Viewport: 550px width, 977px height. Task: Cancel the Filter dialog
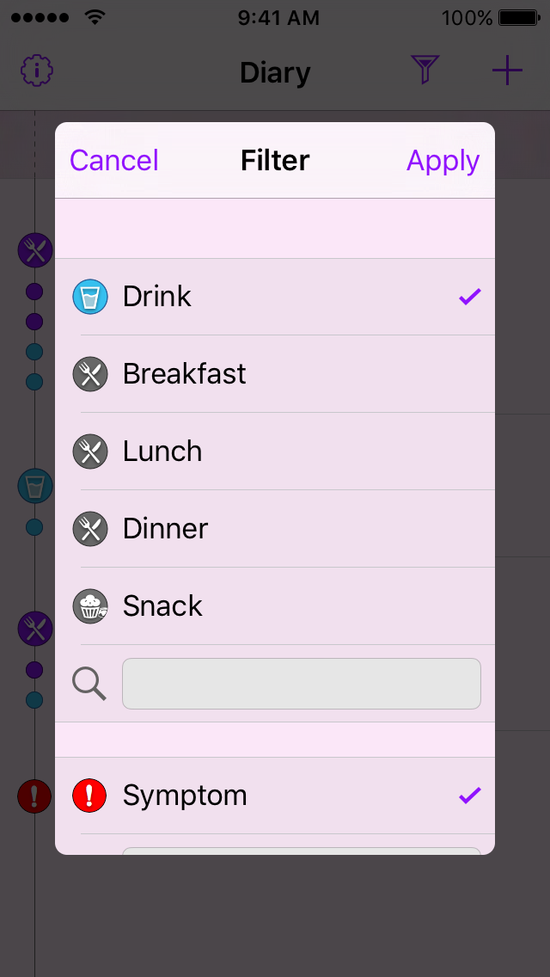(x=114, y=161)
